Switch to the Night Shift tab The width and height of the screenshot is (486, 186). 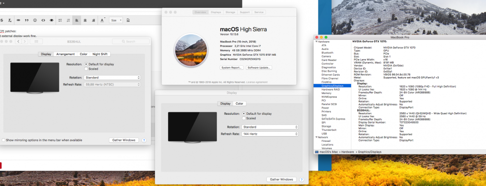100,54
